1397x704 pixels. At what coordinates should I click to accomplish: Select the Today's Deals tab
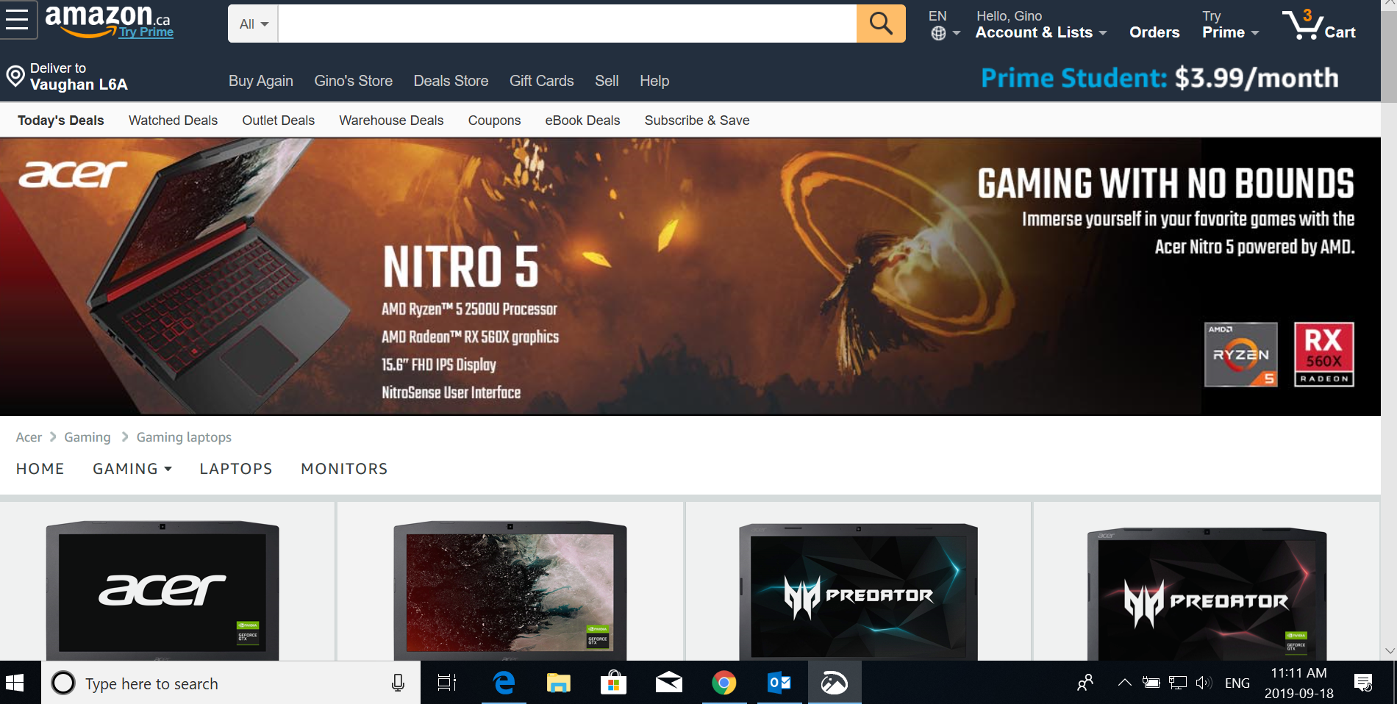tap(61, 121)
